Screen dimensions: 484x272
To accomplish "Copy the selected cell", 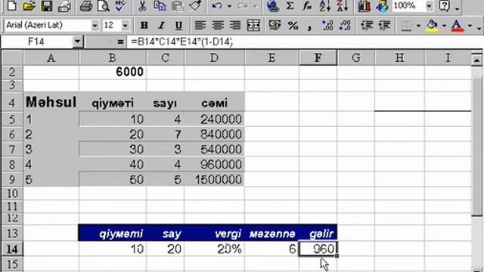I will (x=160, y=6).
